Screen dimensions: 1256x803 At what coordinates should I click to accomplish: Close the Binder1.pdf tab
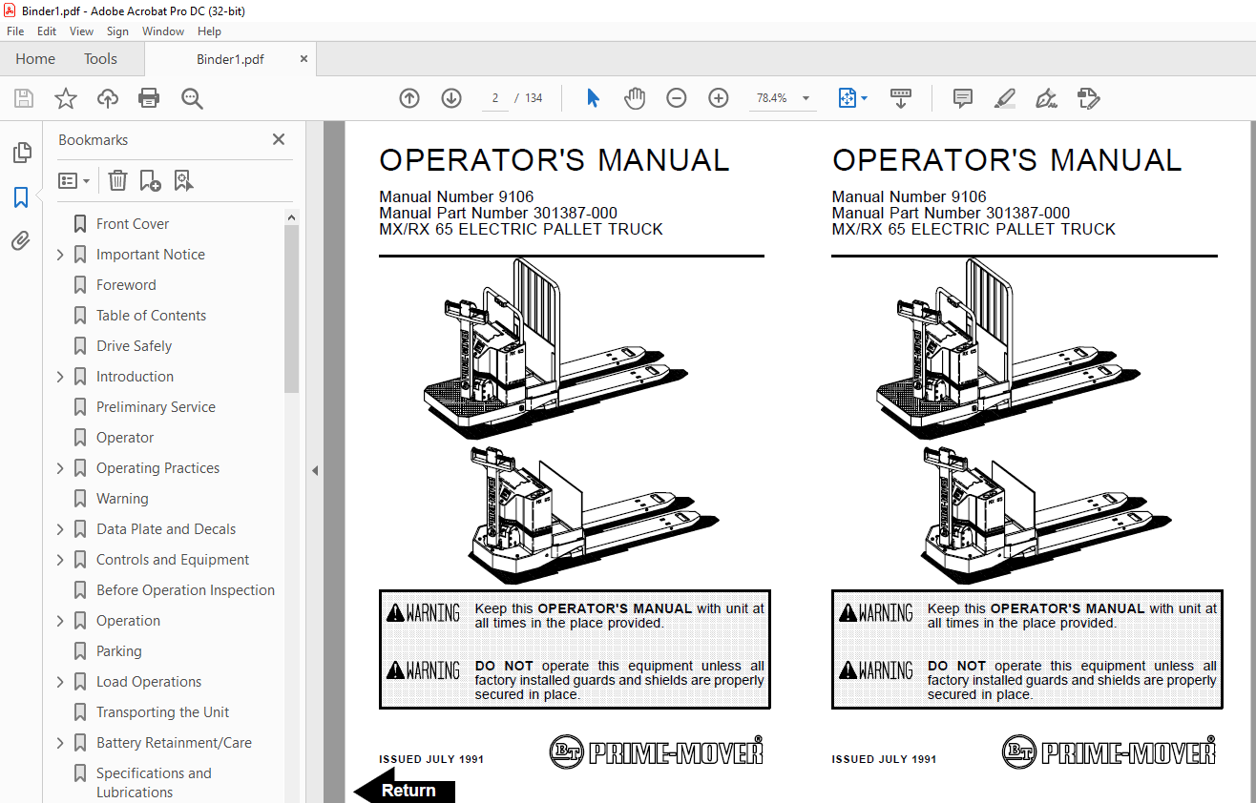pyautogui.click(x=304, y=59)
